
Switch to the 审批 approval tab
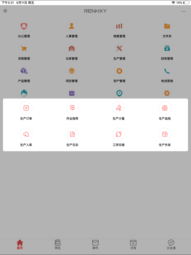coord(57,245)
